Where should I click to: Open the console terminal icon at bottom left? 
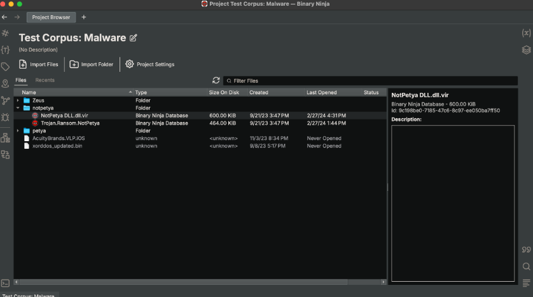coord(6,283)
